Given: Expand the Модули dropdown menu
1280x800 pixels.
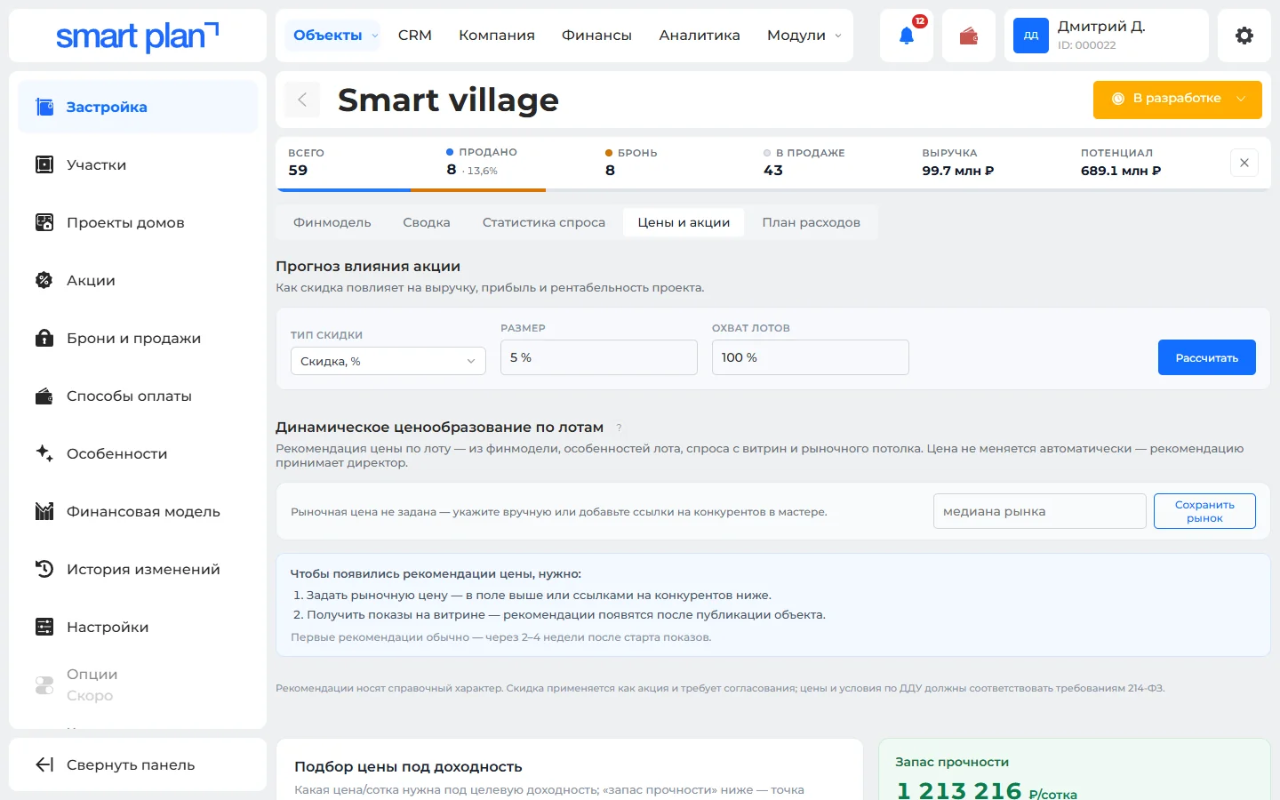Looking at the screenshot, I should [x=804, y=36].
